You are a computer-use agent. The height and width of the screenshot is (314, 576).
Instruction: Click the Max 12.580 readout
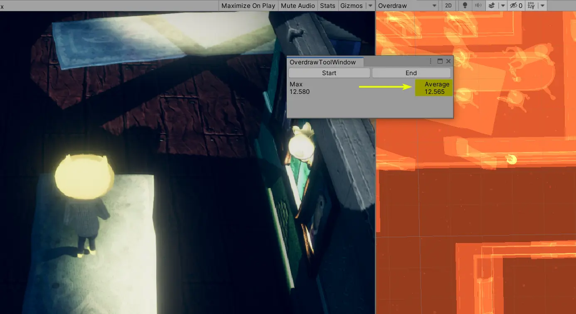click(299, 88)
